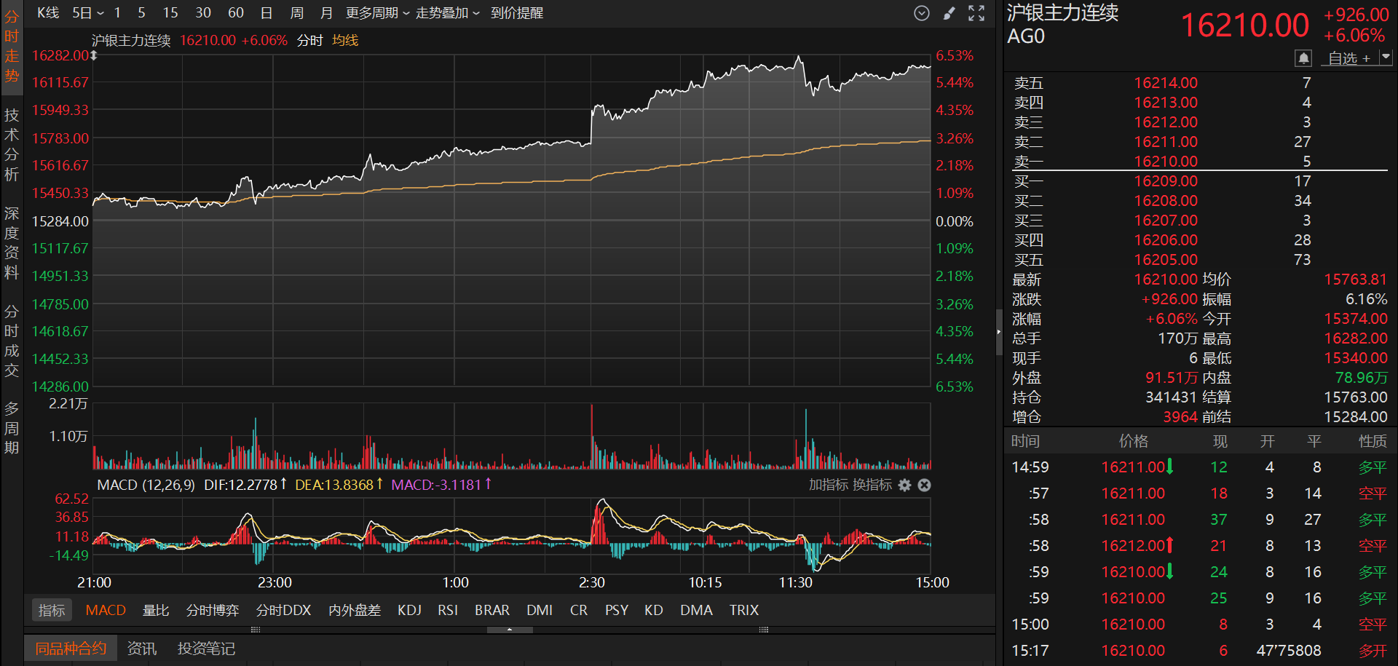Select BRAR indicator tab
The height and width of the screenshot is (666, 1398).
tap(492, 611)
